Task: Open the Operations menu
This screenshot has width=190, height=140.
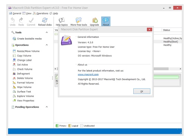Action: 41,13
